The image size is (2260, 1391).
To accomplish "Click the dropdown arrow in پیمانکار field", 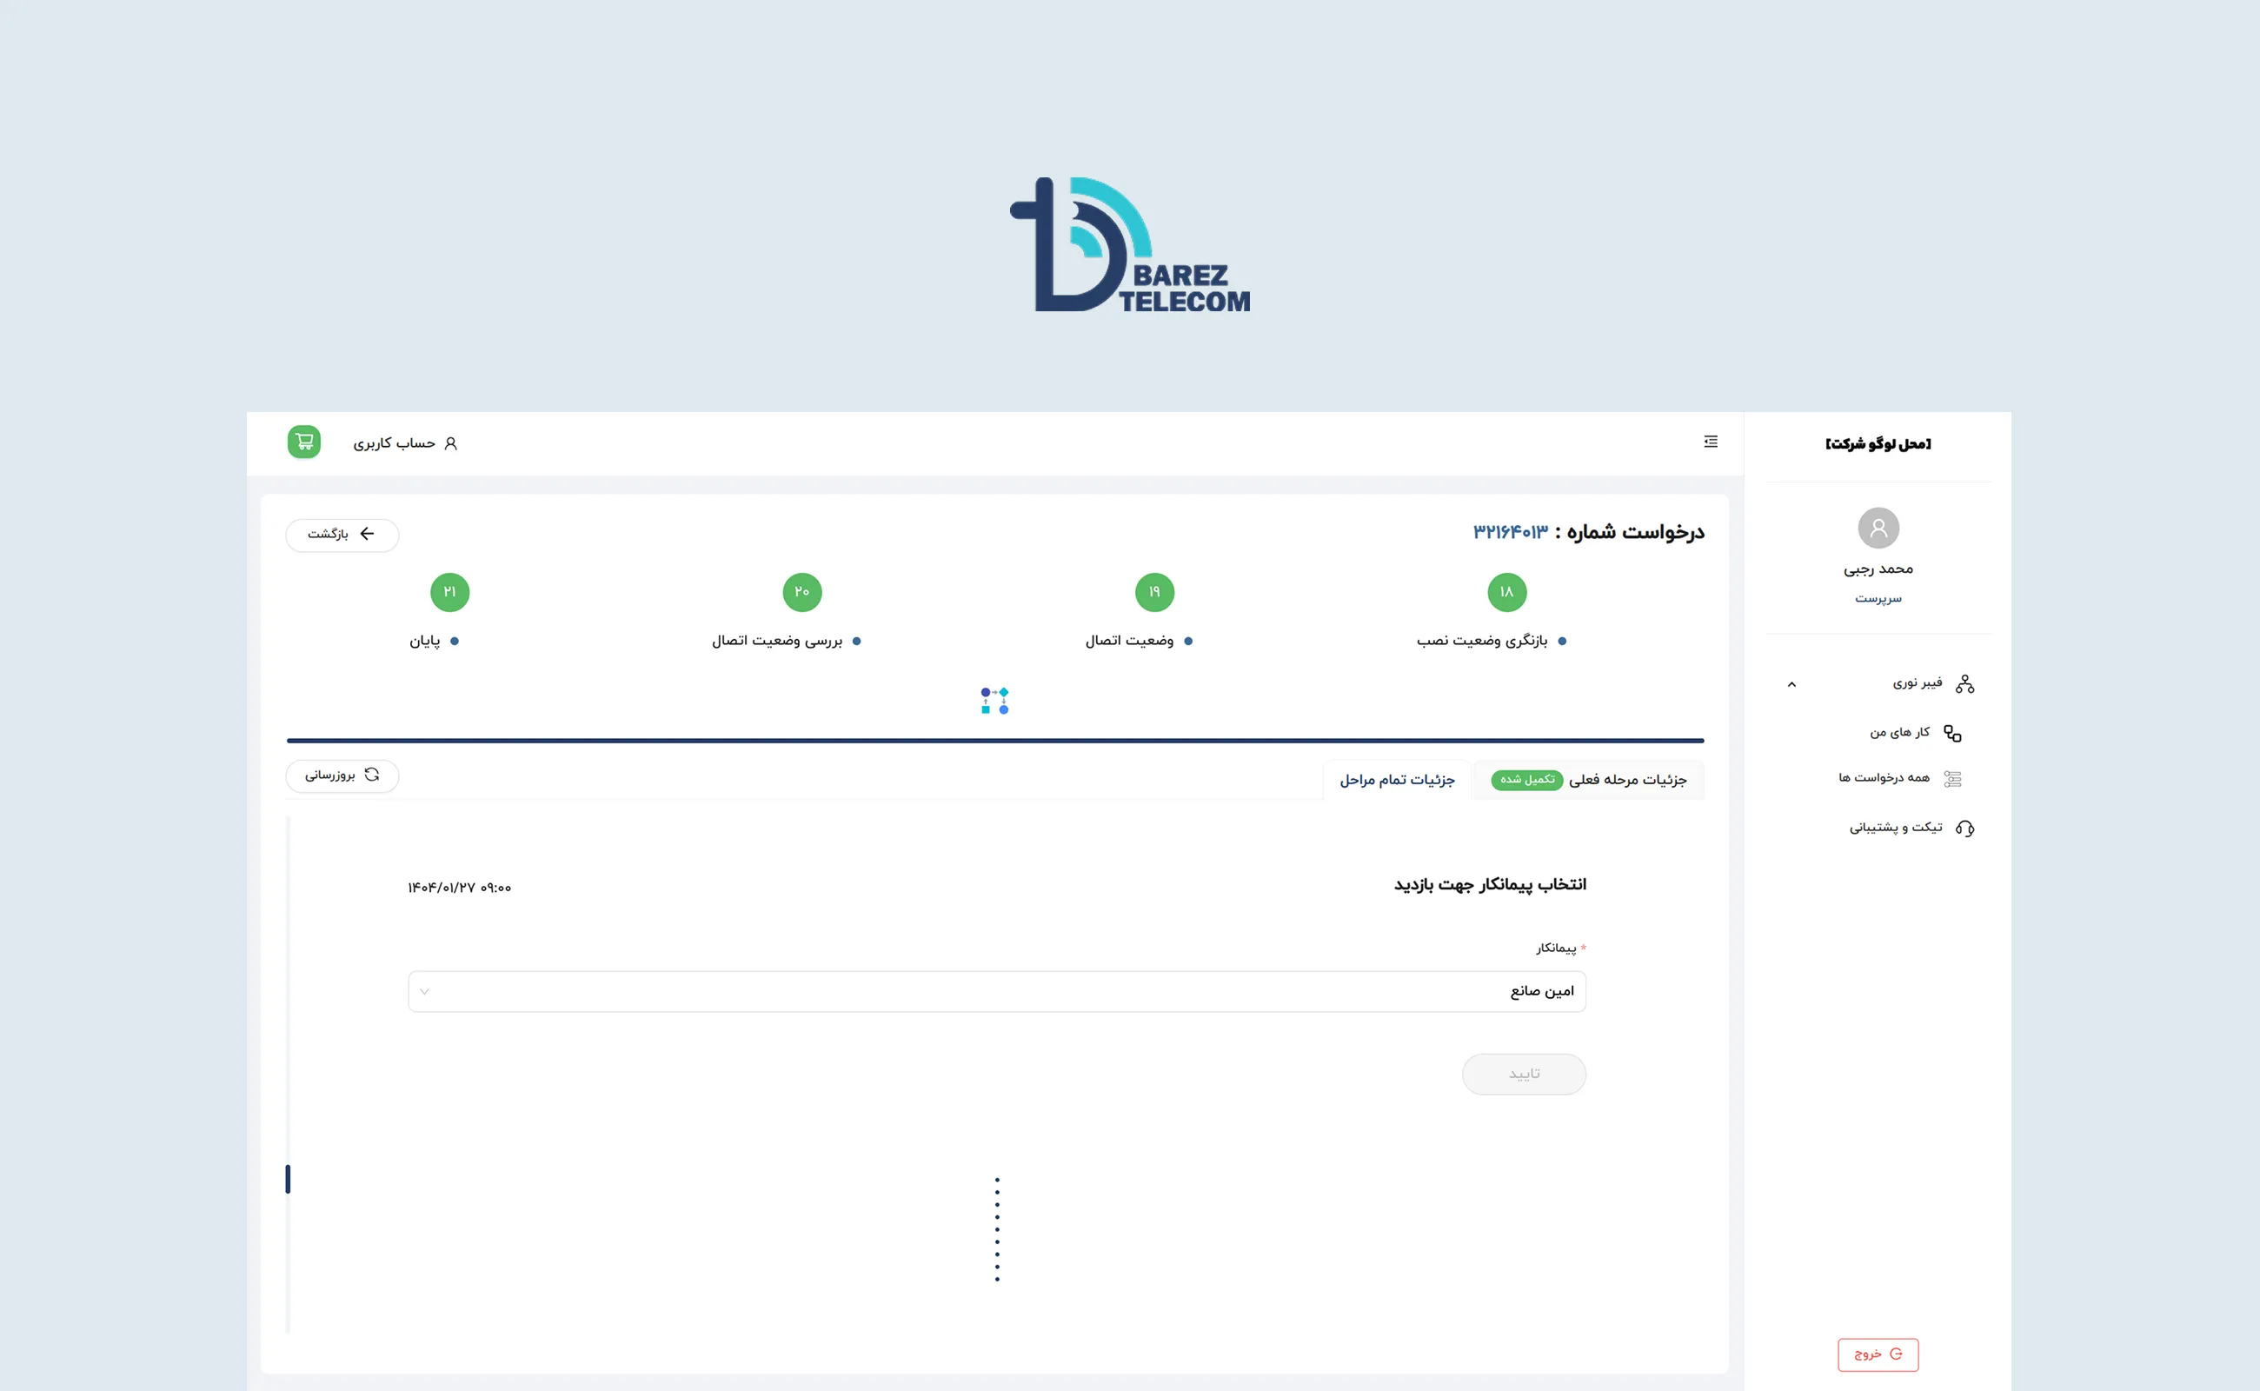I will pos(424,992).
